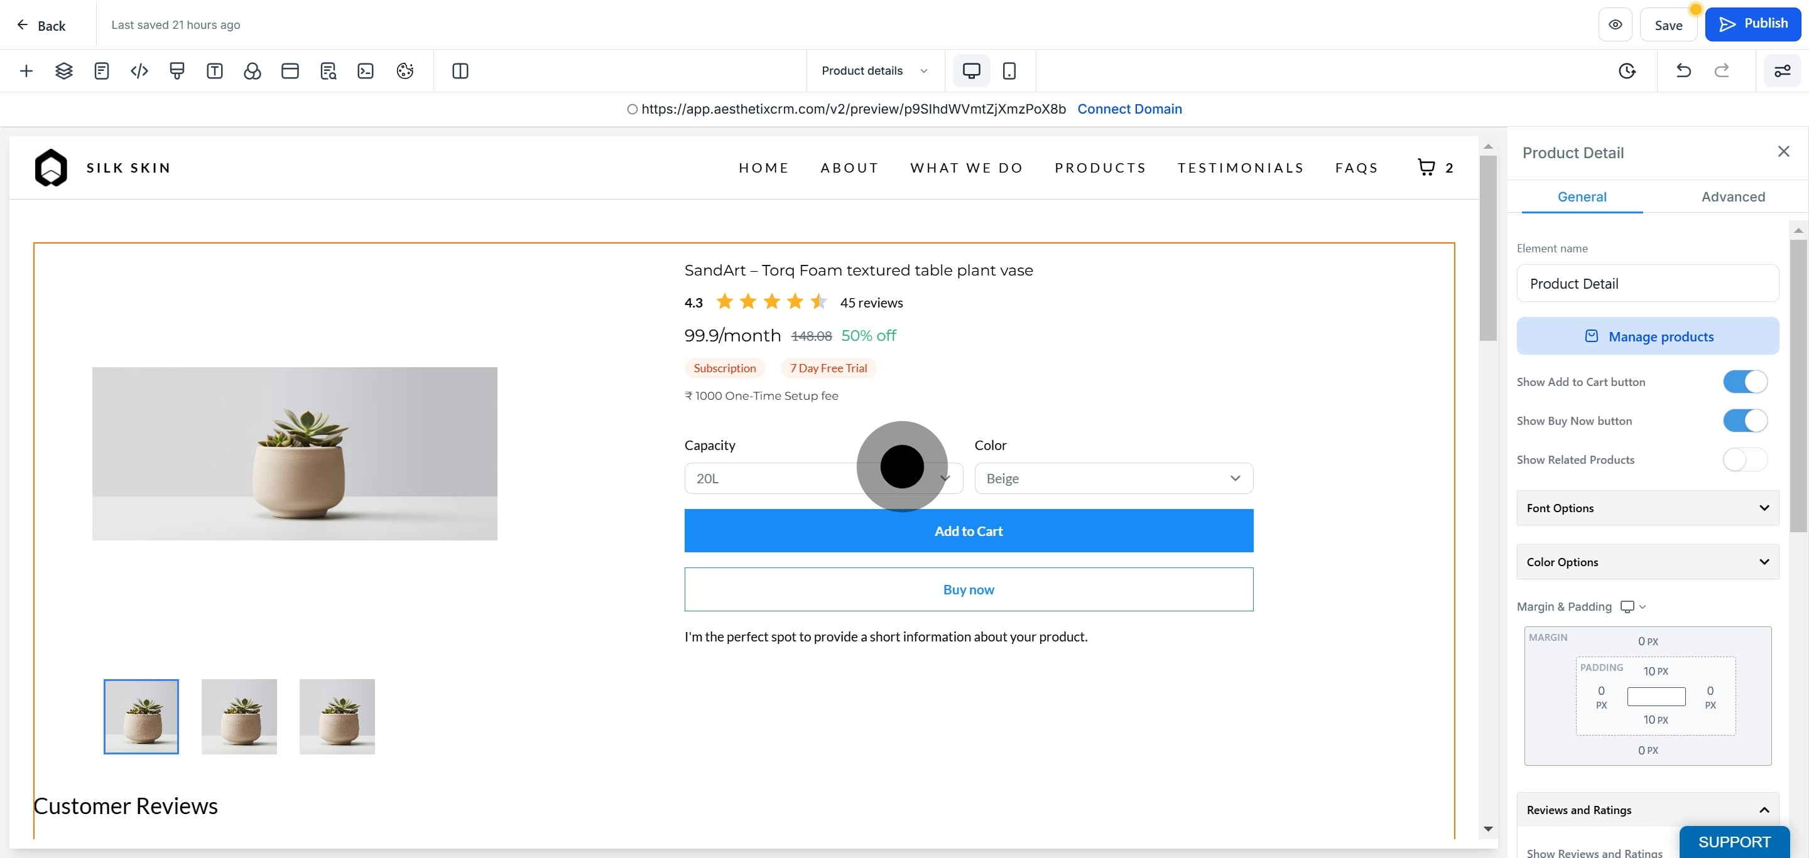Open the cookie consent icon
This screenshot has width=1809, height=858.
(405, 71)
